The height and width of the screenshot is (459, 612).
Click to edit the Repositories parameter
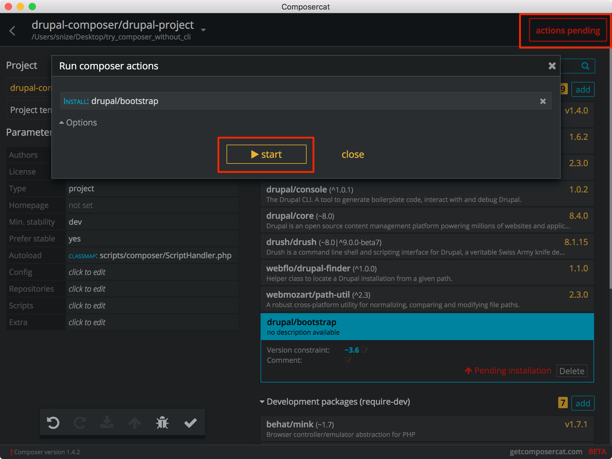pyautogui.click(x=152, y=289)
